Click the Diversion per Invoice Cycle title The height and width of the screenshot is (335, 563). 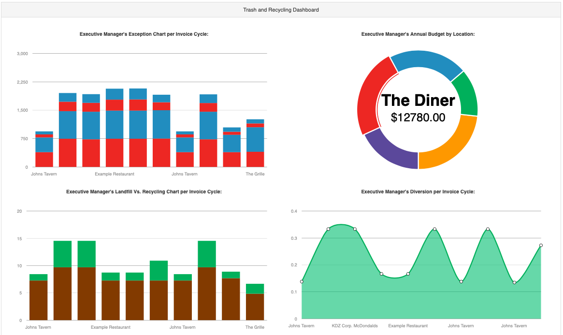[418, 192]
